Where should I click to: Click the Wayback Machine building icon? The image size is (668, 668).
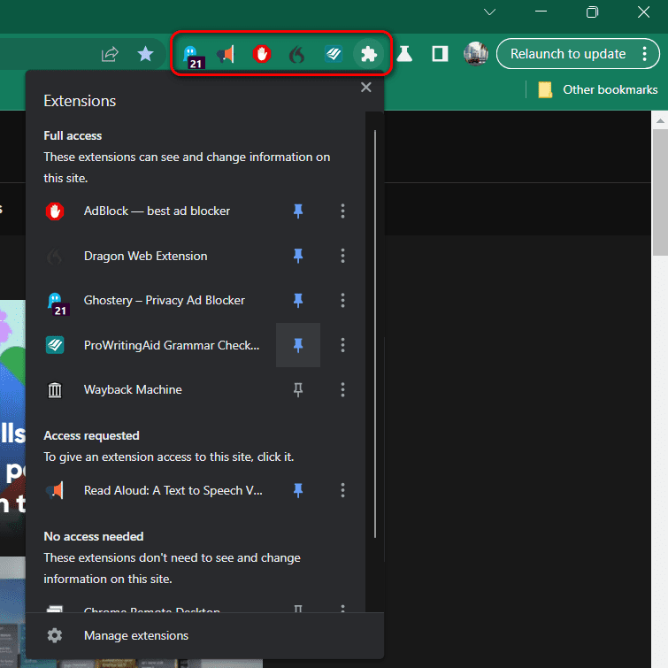[x=55, y=390]
